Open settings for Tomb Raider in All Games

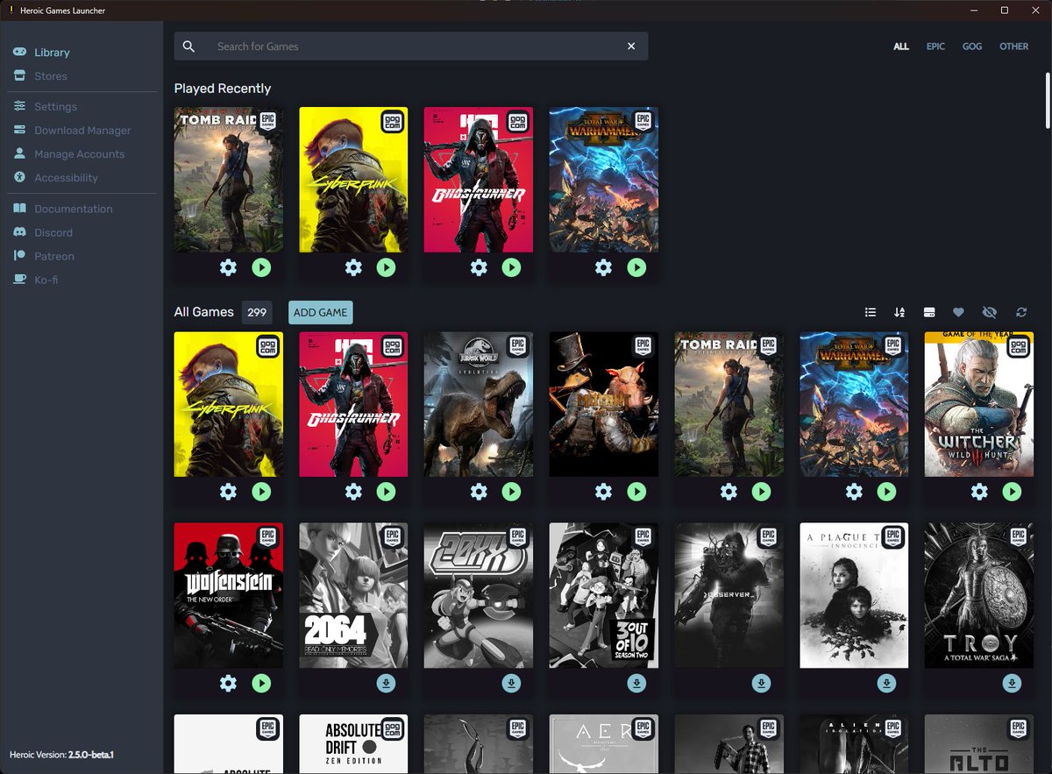pyautogui.click(x=729, y=492)
